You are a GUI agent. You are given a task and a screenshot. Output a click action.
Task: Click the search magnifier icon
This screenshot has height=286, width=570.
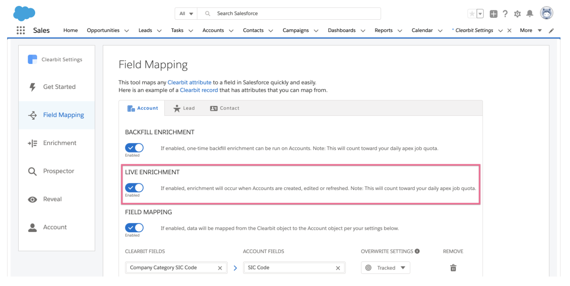(208, 13)
